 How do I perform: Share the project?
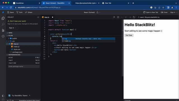pos(29,12)
